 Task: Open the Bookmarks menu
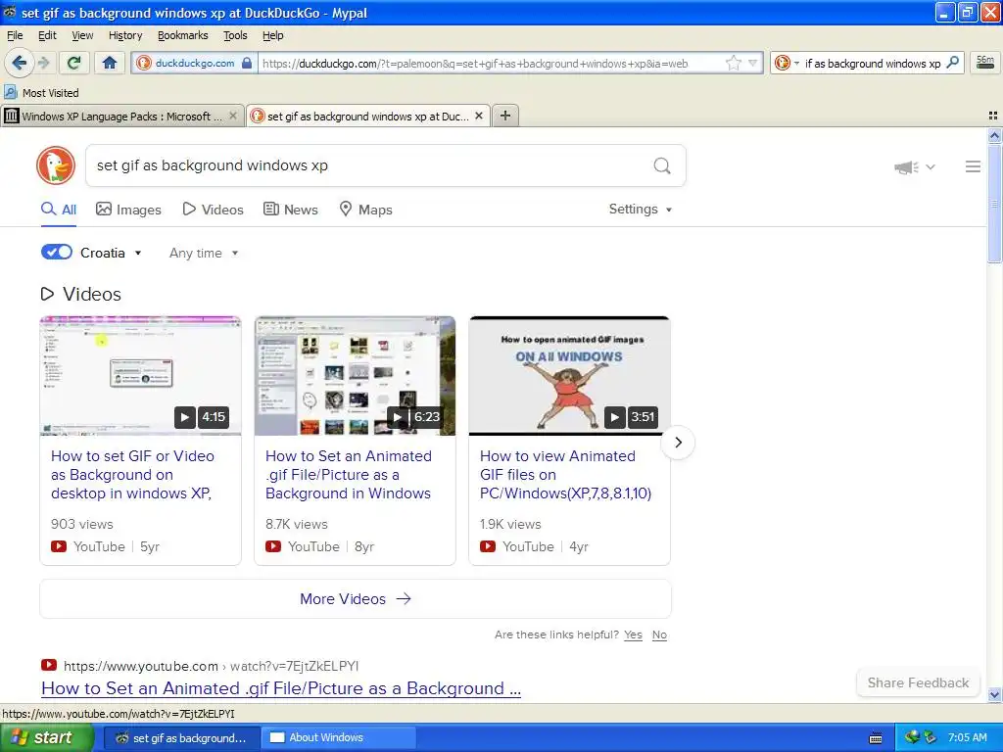coord(183,35)
